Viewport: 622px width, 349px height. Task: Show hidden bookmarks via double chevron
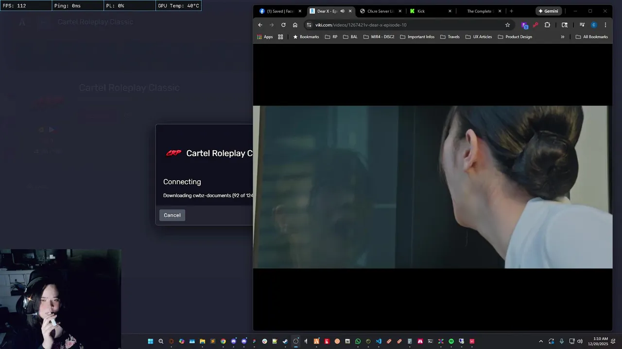[x=563, y=37]
